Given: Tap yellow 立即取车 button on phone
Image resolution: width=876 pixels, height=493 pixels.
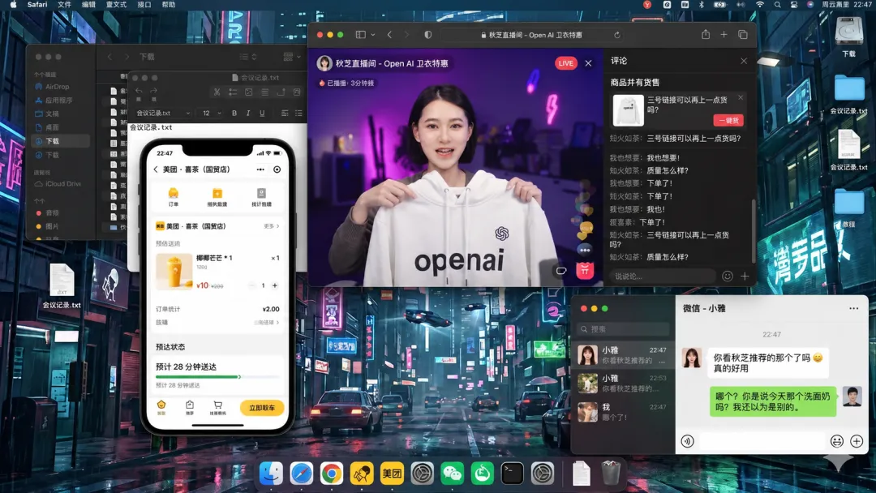Looking at the screenshot, I should [262, 408].
